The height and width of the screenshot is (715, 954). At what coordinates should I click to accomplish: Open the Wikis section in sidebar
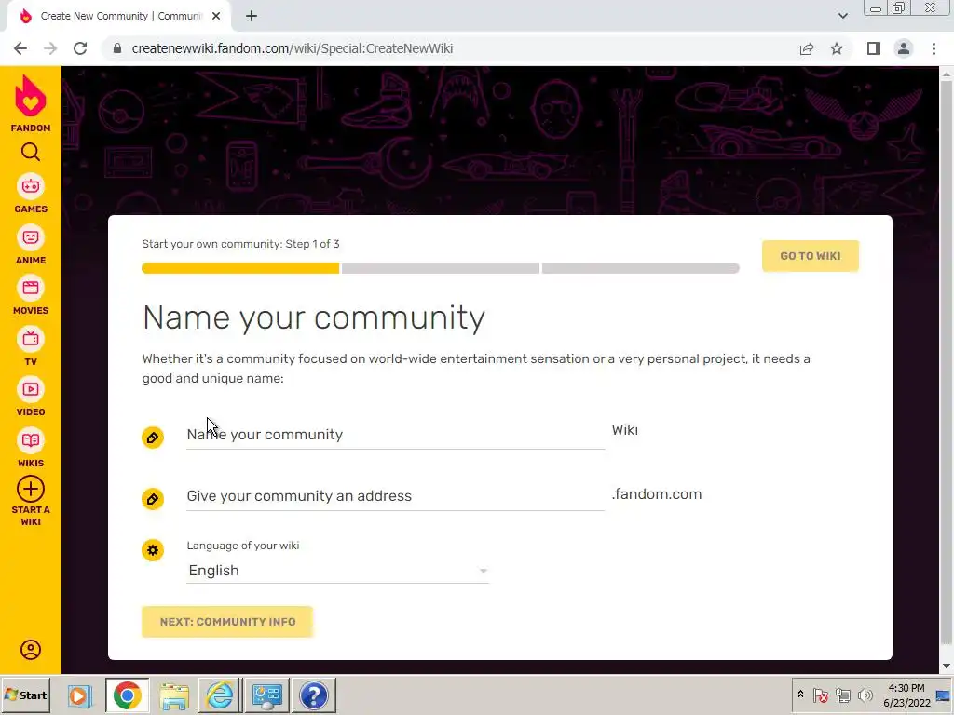[x=31, y=448]
